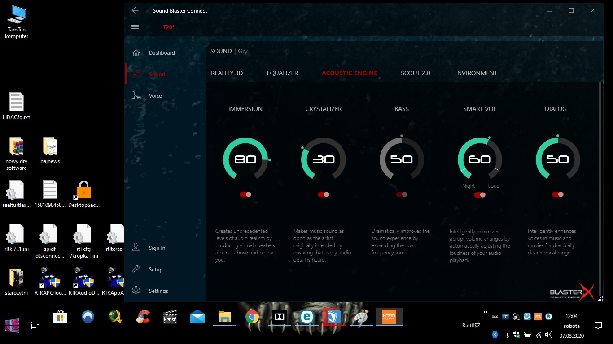Toggle the Immersion effect switch
Screen dimensions: 613x344
click(245, 194)
